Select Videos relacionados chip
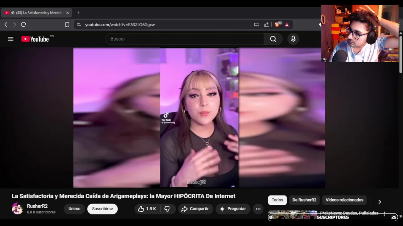 coord(344,200)
